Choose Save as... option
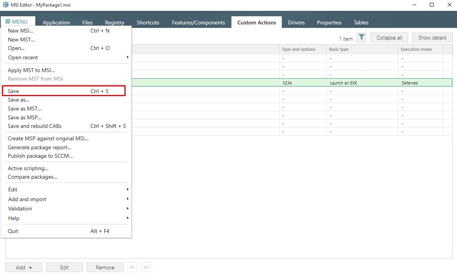 point(66,100)
